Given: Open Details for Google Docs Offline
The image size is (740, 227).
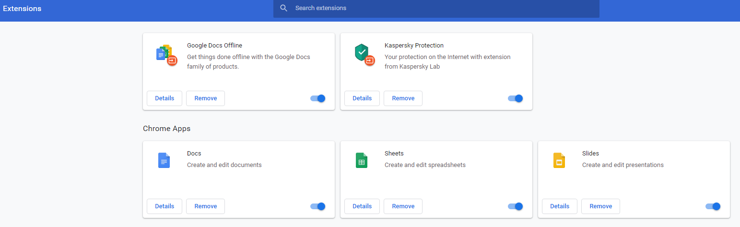Looking at the screenshot, I should click(164, 98).
